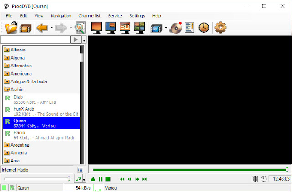Image resolution: width=292 pixels, height=192 pixels.
Task: Click the blue film strips icon
Action: [156, 28]
